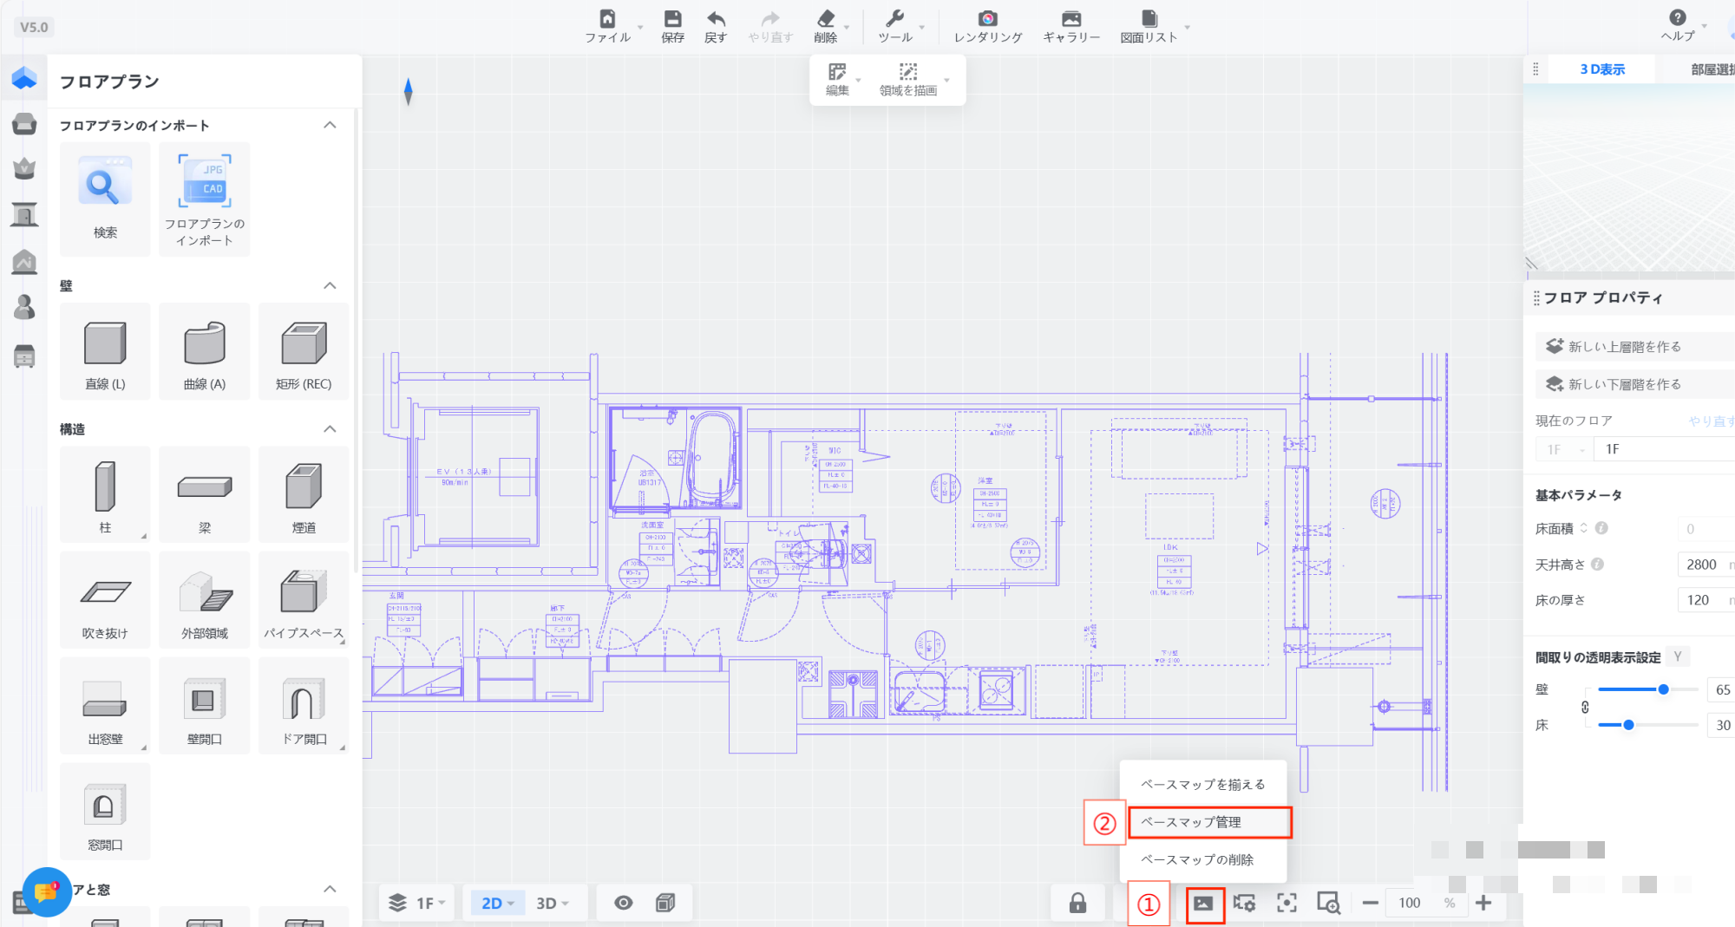Open the furniture sofa sidebar icon
Viewport: 1735px width, 927px height.
click(x=24, y=124)
